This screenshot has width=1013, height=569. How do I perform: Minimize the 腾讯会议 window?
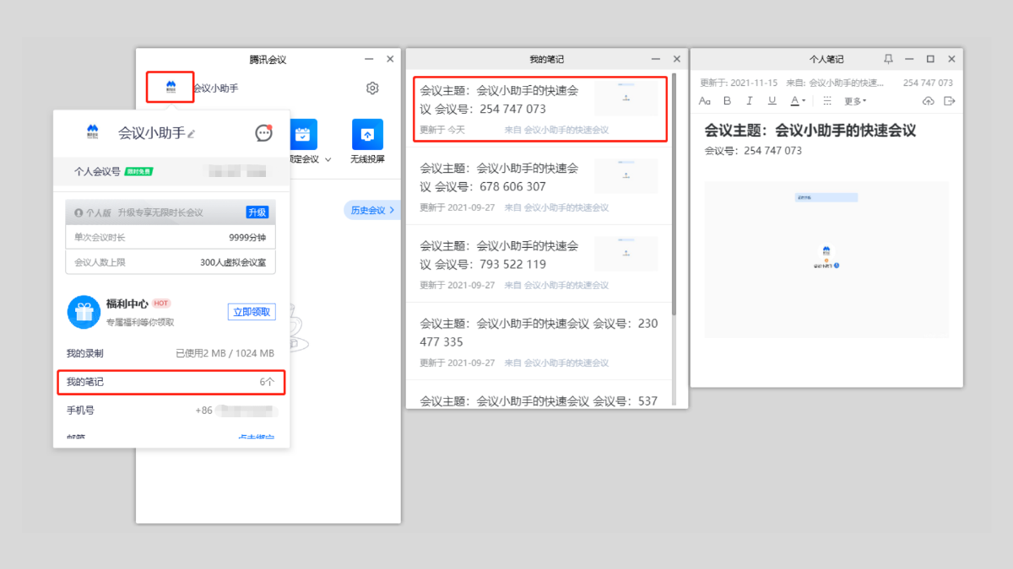coord(369,59)
